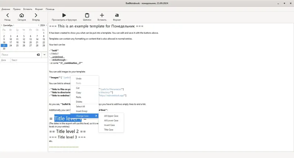Expand the search history dropdown arrow
The width and height of the screenshot is (294, 158).
tap(44, 55)
